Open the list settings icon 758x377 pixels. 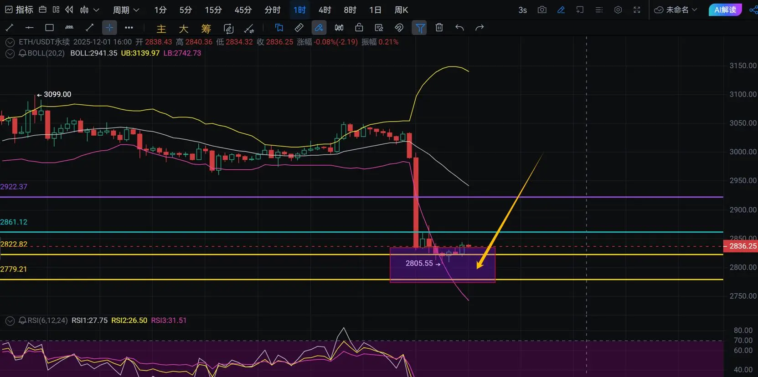pos(599,10)
